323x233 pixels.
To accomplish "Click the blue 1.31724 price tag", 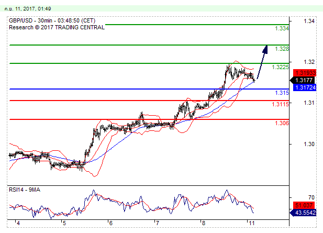I will [x=305, y=87].
